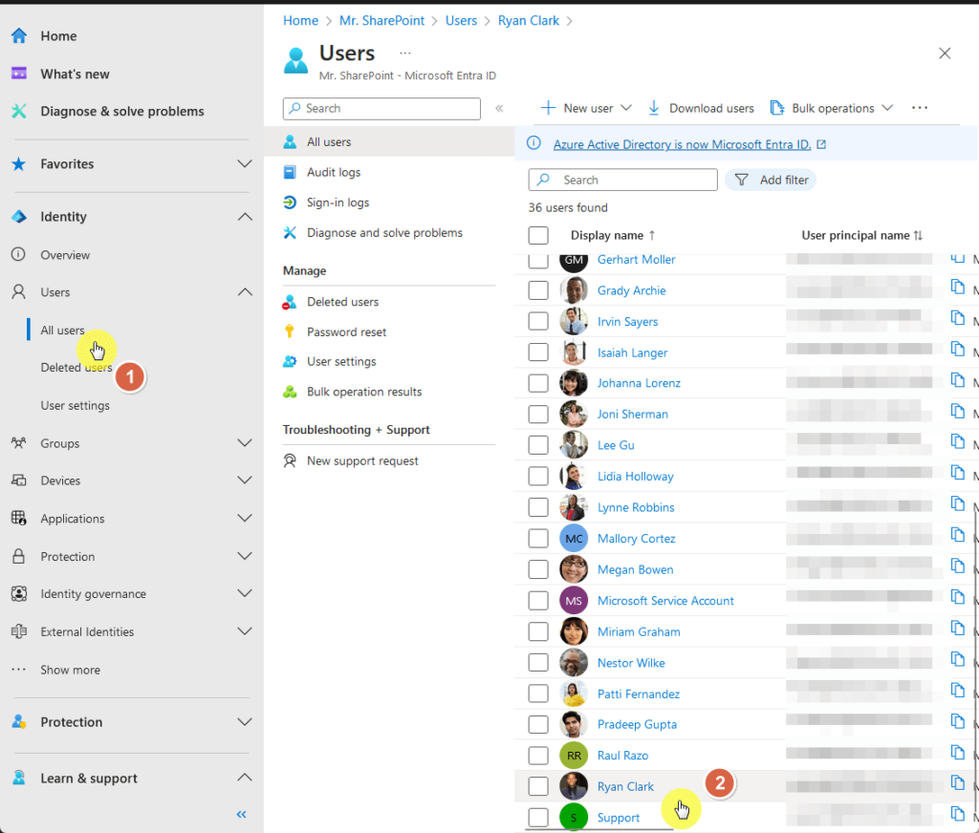Expand the Groups chevron

(x=245, y=443)
